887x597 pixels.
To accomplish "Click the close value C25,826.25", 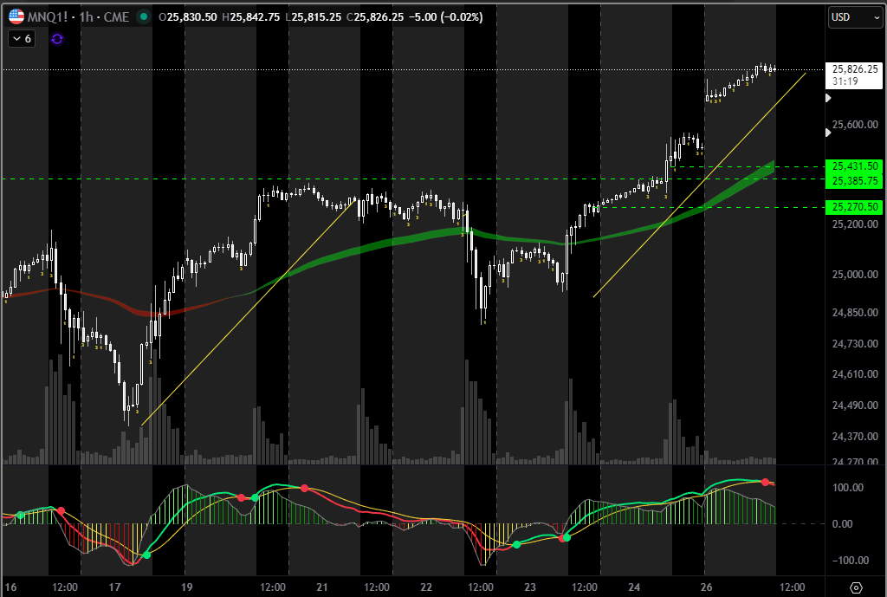I will (375, 17).
